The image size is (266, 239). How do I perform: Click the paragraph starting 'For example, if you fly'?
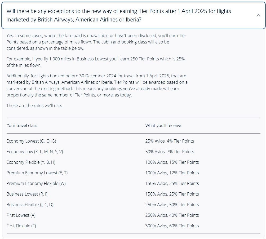pyautogui.click(x=95, y=62)
